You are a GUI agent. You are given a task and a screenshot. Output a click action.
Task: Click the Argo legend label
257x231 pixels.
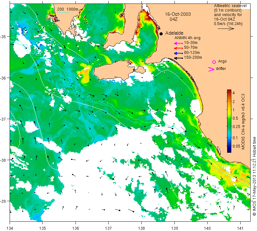[x=222, y=61]
